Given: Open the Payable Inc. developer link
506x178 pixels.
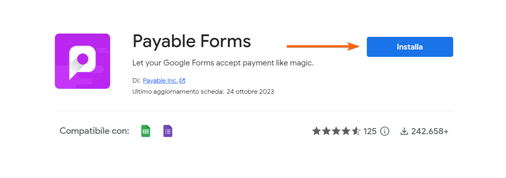Looking at the screenshot, I should pos(160,81).
